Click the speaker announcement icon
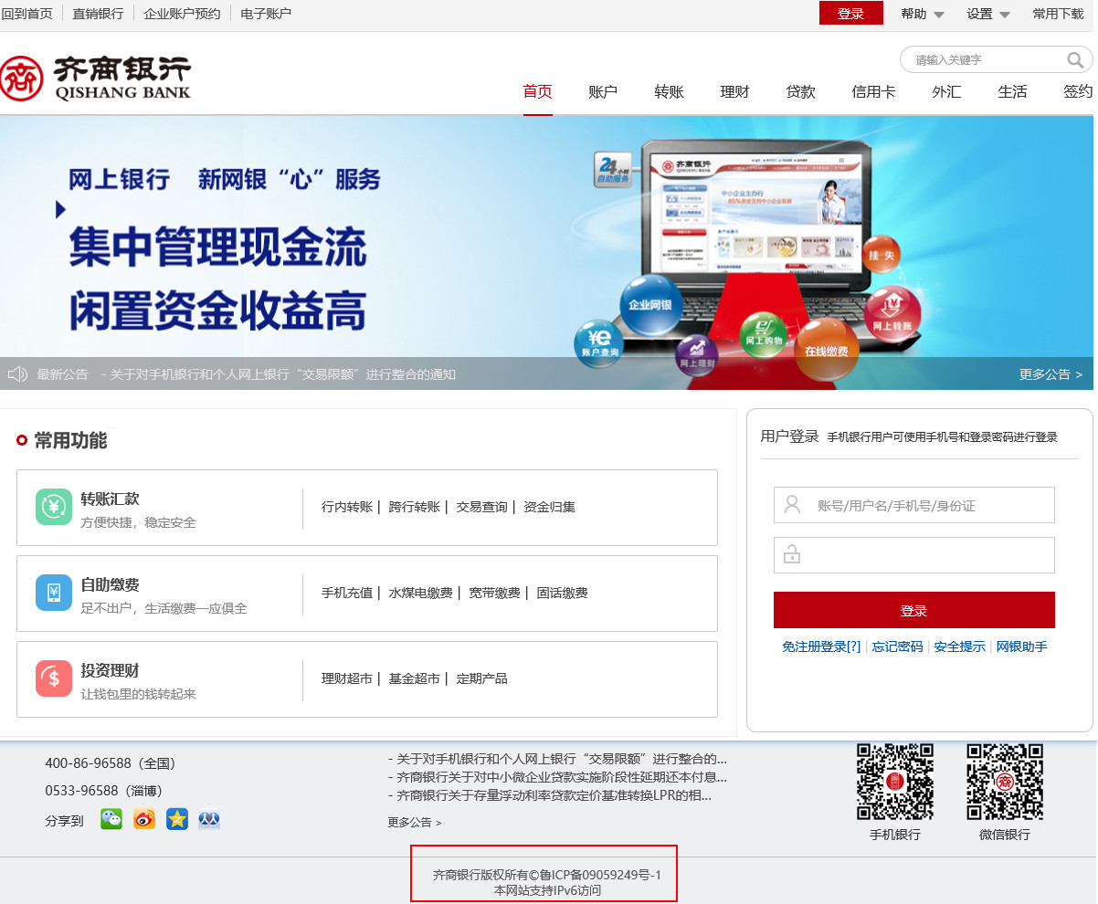1098x904 pixels. (17, 374)
